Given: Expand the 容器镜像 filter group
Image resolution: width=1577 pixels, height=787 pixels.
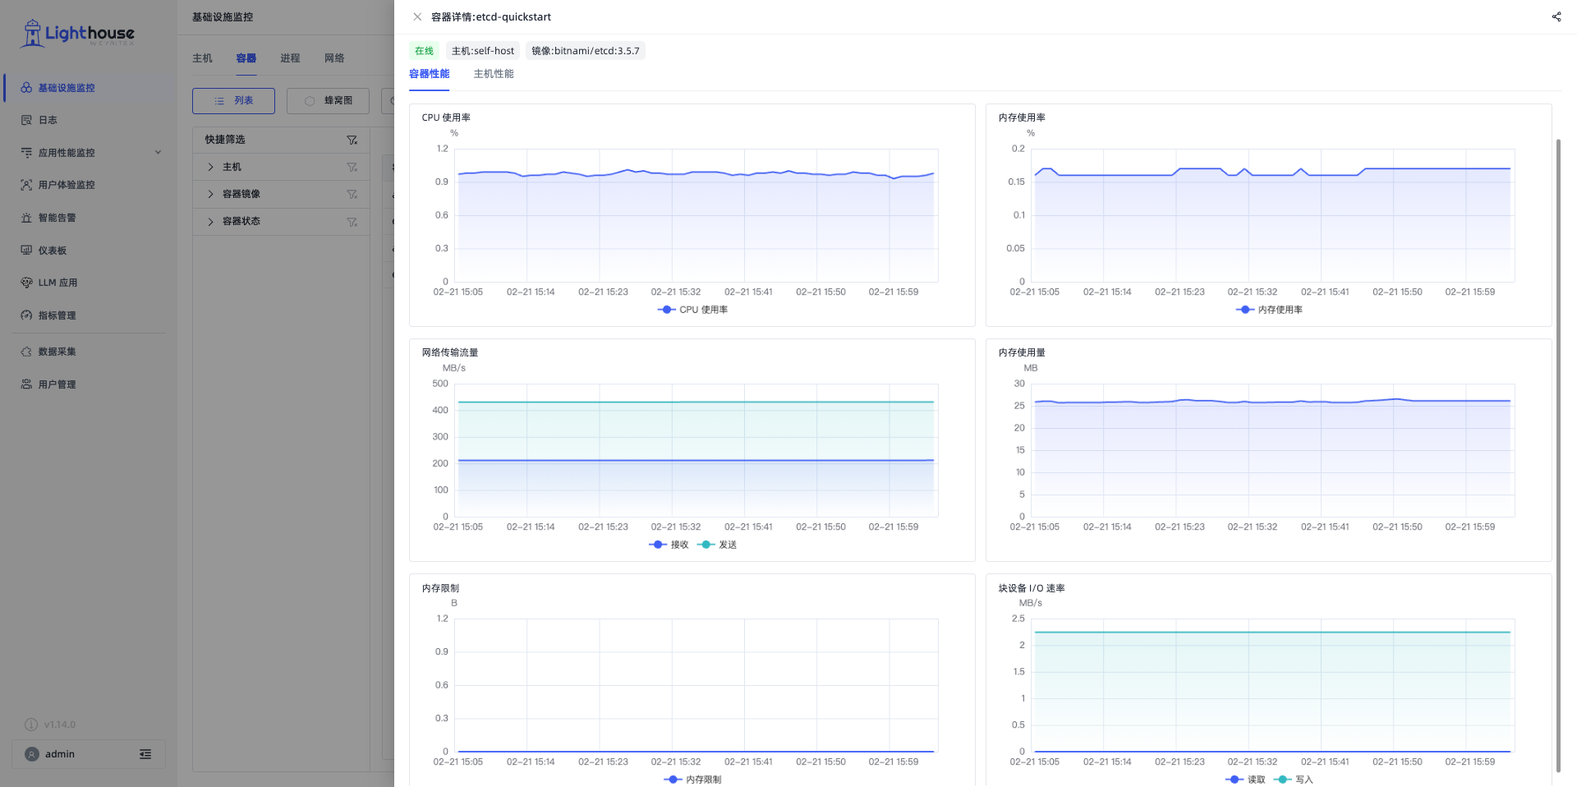Looking at the screenshot, I should point(210,194).
